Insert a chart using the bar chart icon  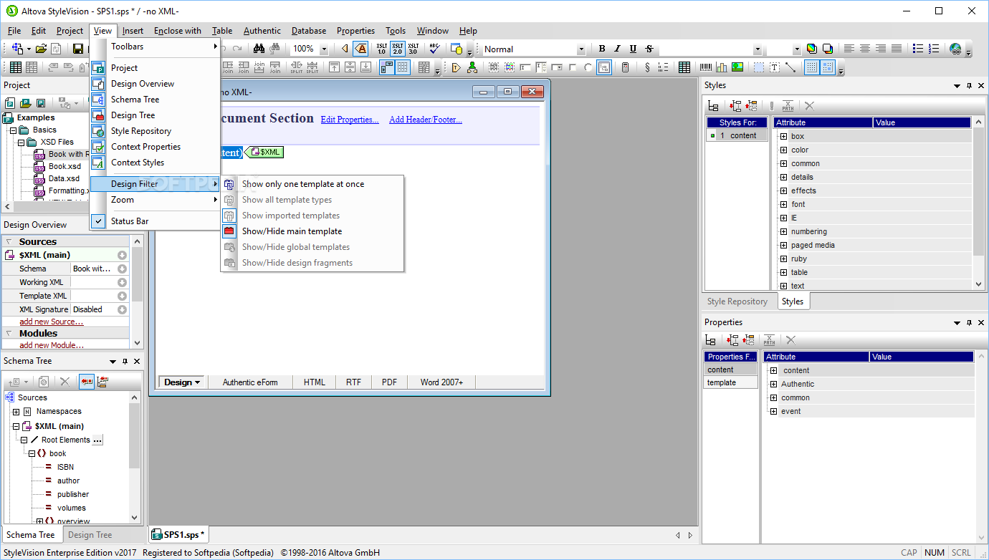click(722, 67)
